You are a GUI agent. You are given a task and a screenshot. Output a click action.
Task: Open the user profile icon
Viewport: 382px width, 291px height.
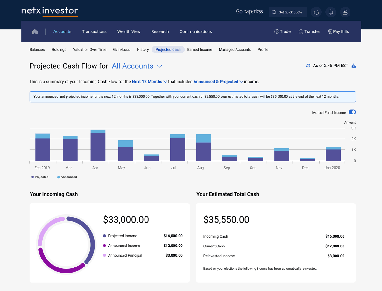[345, 12]
